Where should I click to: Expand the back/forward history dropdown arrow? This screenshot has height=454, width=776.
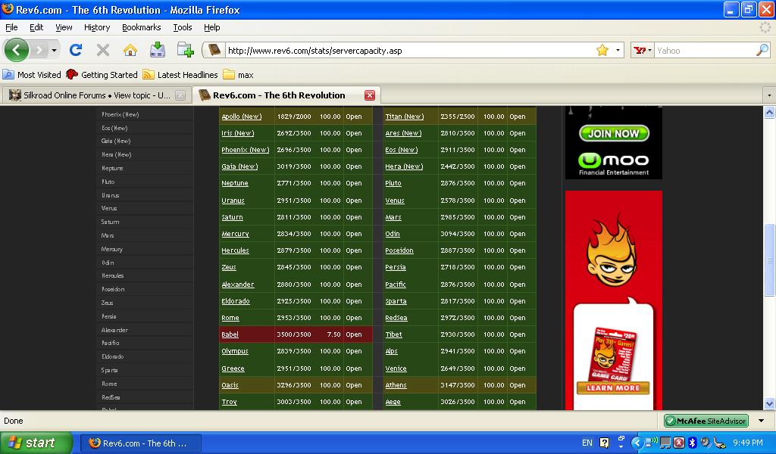tap(54, 51)
